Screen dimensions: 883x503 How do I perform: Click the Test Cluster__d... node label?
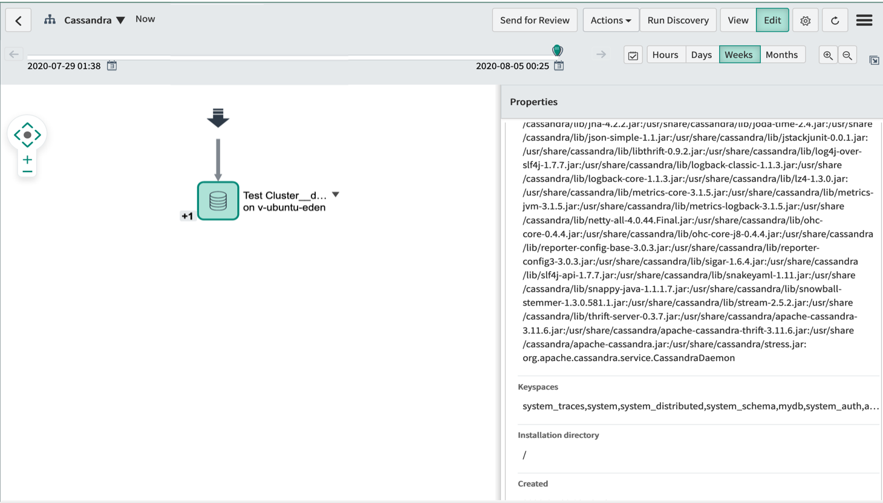point(285,195)
